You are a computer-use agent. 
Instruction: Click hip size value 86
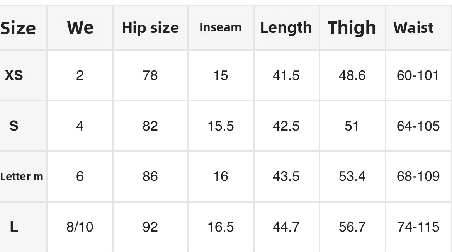pyautogui.click(x=150, y=176)
